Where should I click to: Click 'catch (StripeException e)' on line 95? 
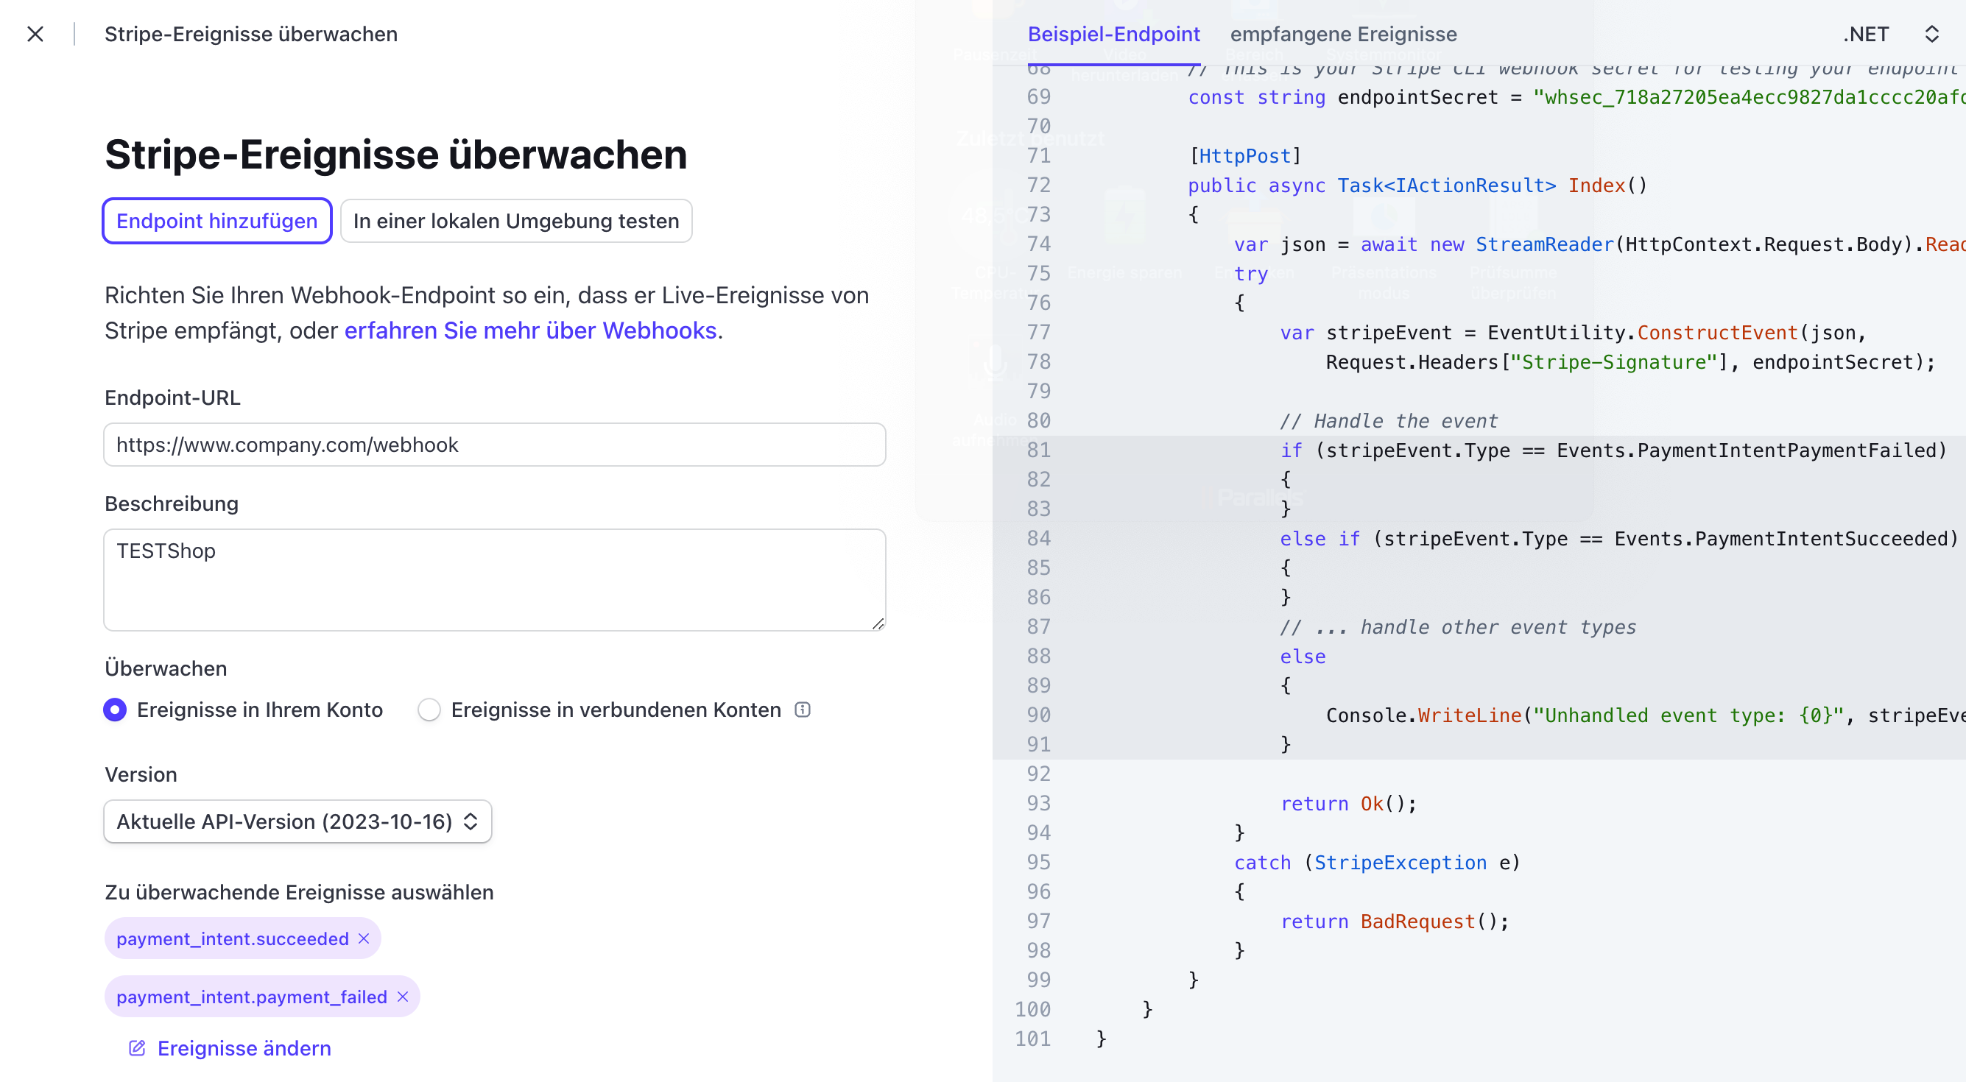1378,863
